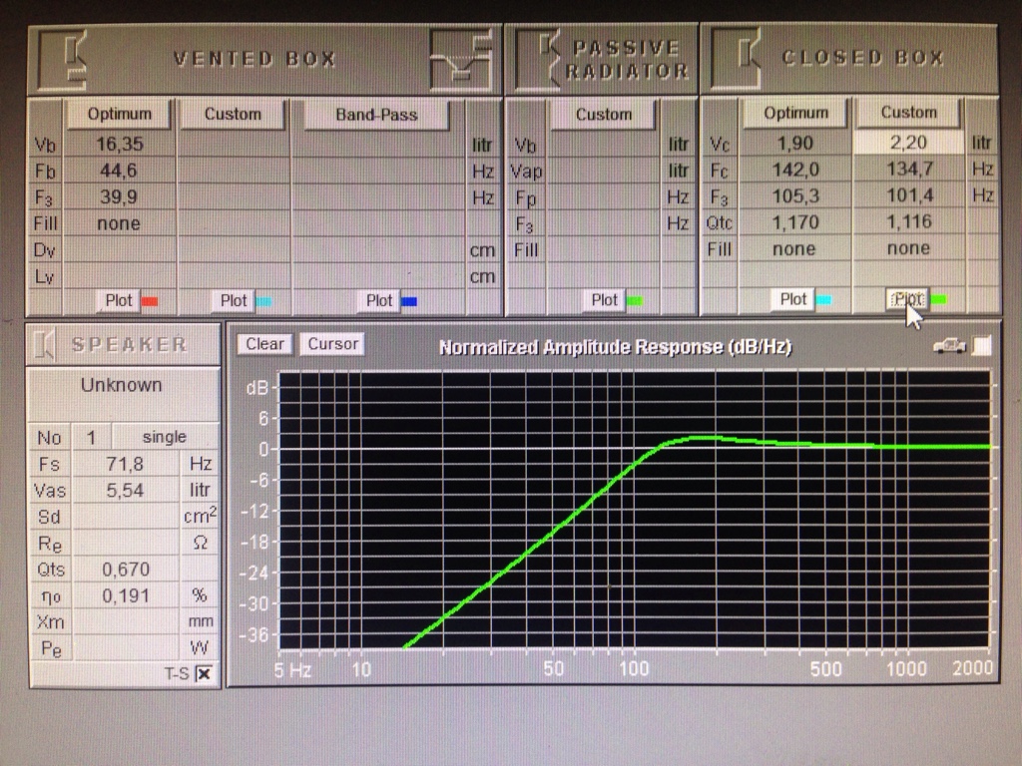The width and height of the screenshot is (1022, 766).
Task: Toggle the T-S checkbox
Action: coord(204,673)
